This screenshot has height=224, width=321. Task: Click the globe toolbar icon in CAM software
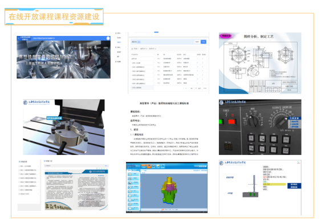162,166
